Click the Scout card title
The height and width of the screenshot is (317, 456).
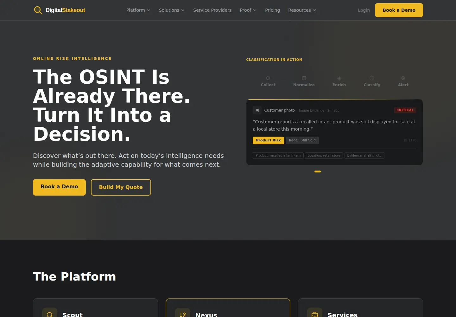coord(73,314)
